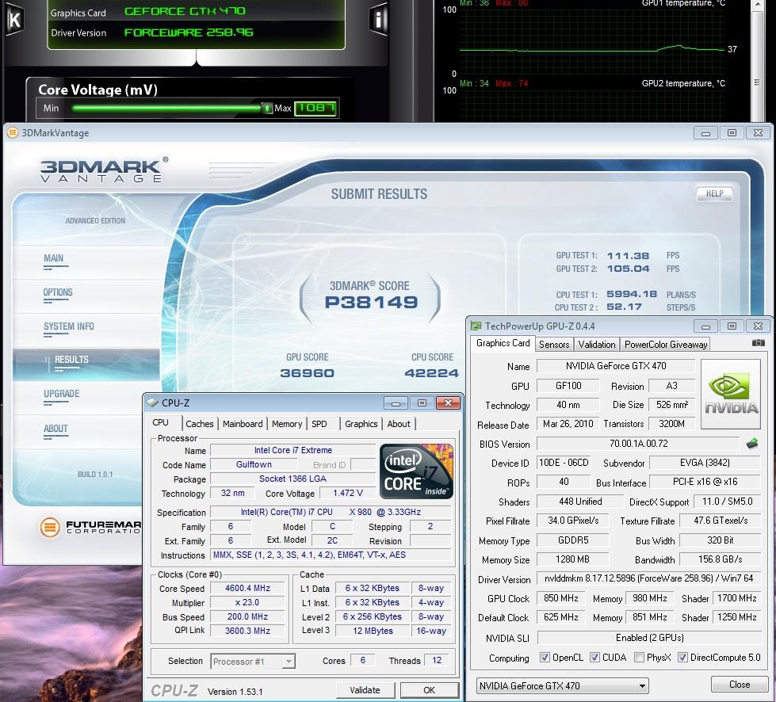Open UPGRADE in 3DMark Vantage sidebar

[61, 394]
